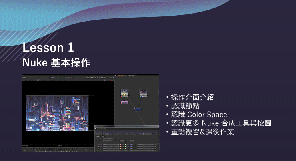Open the also merge dropdown

coord(115,151)
